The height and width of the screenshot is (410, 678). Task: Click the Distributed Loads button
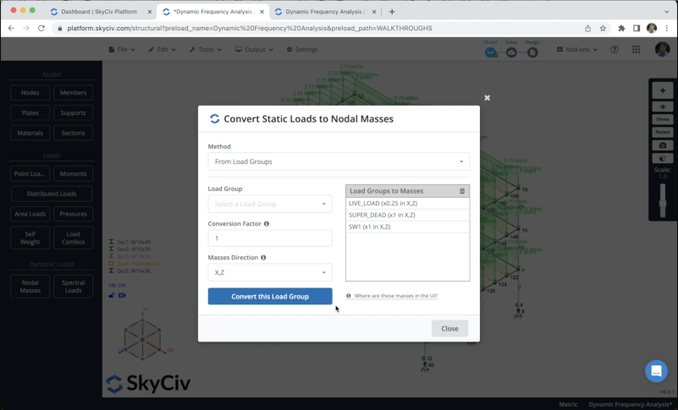(x=52, y=194)
